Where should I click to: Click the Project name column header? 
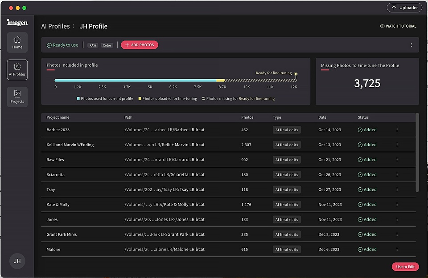[x=58, y=117]
